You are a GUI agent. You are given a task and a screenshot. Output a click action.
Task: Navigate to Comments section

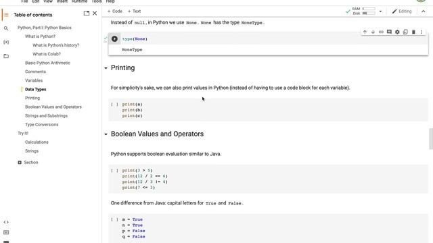35,72
